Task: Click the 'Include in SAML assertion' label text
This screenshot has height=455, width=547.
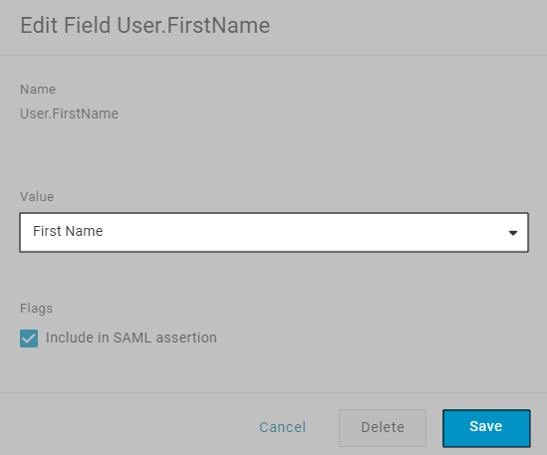Action: (132, 338)
